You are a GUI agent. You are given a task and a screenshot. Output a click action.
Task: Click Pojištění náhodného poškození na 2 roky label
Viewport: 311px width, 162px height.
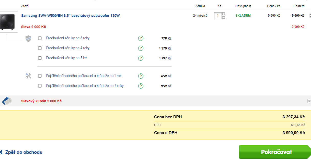pyautogui.click(x=85, y=86)
